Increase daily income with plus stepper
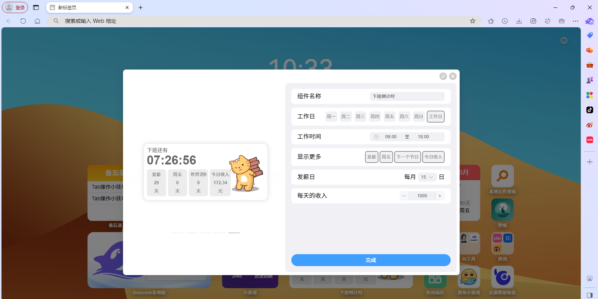The width and height of the screenshot is (598, 299). coord(440,196)
